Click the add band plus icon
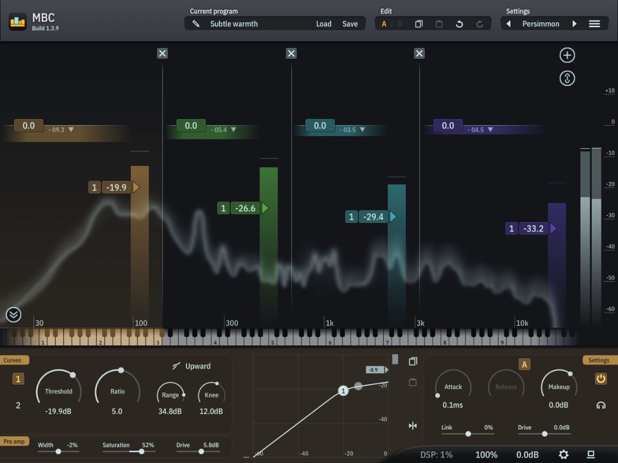The height and width of the screenshot is (463, 618). coord(567,56)
